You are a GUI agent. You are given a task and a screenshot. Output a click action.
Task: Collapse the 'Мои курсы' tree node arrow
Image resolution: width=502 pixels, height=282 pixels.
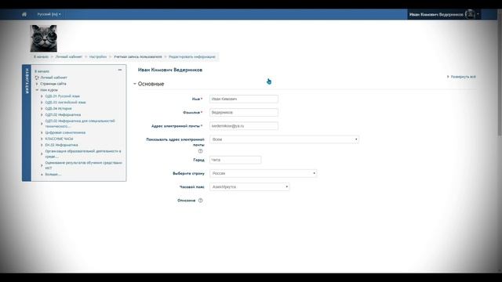[x=37, y=90]
